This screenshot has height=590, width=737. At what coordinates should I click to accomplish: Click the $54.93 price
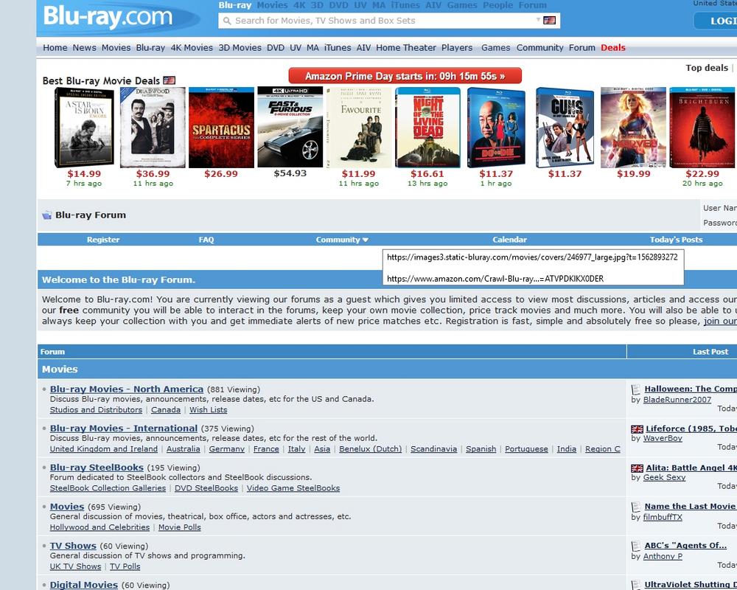point(290,173)
